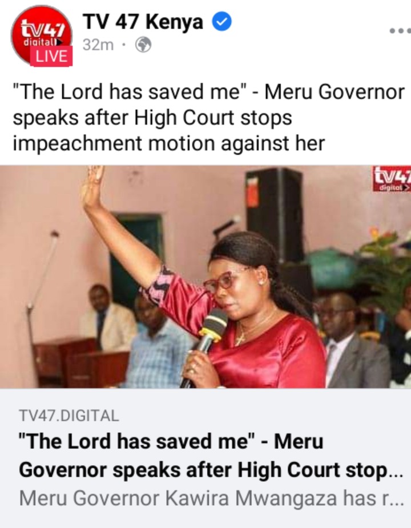Open the article headline link preview

click(211, 455)
